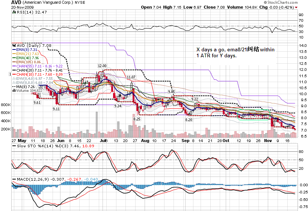Click the purple line swatch for CHAN(55)
Viewport: 308px width, 211px height.
[x=14, y=66]
